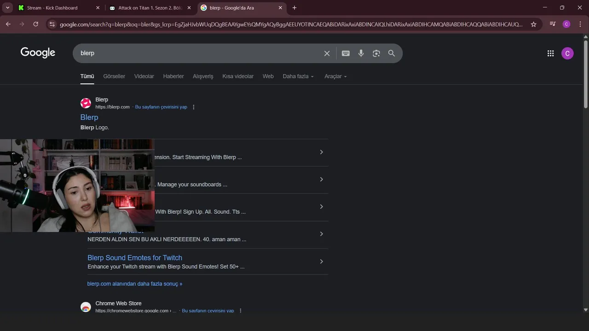Close the Attack on Titan tab
Image resolution: width=589 pixels, height=331 pixels.
[x=189, y=8]
